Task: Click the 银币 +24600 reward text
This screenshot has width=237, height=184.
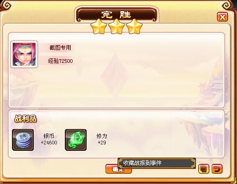Action: pos(49,139)
